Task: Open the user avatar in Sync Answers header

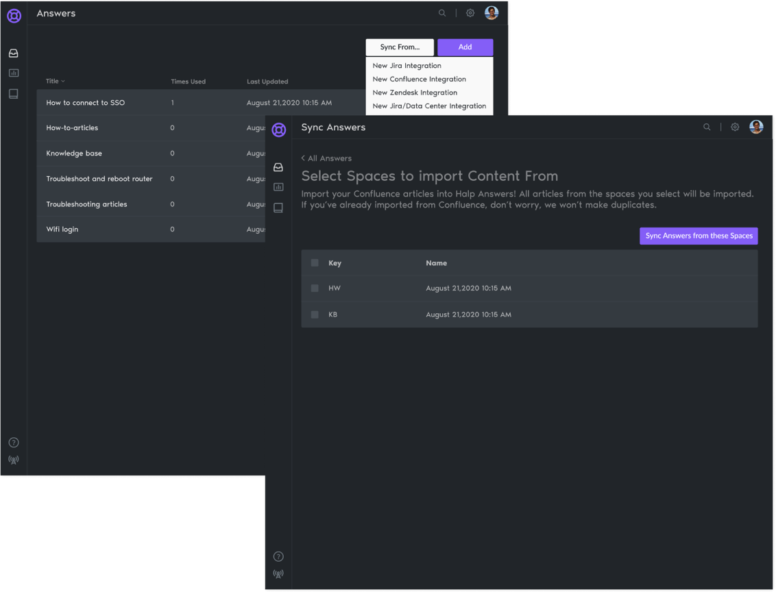Action: coord(756,127)
